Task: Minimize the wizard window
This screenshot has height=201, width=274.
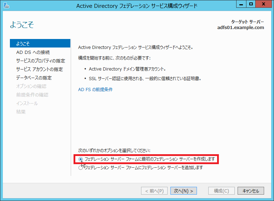Action: pos(241,4)
